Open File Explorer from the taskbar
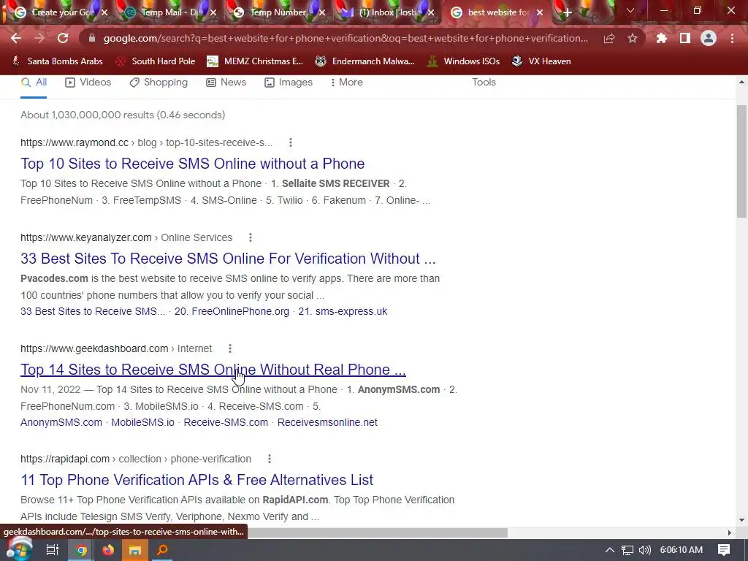Screen dimensions: 748x561 [135, 550]
